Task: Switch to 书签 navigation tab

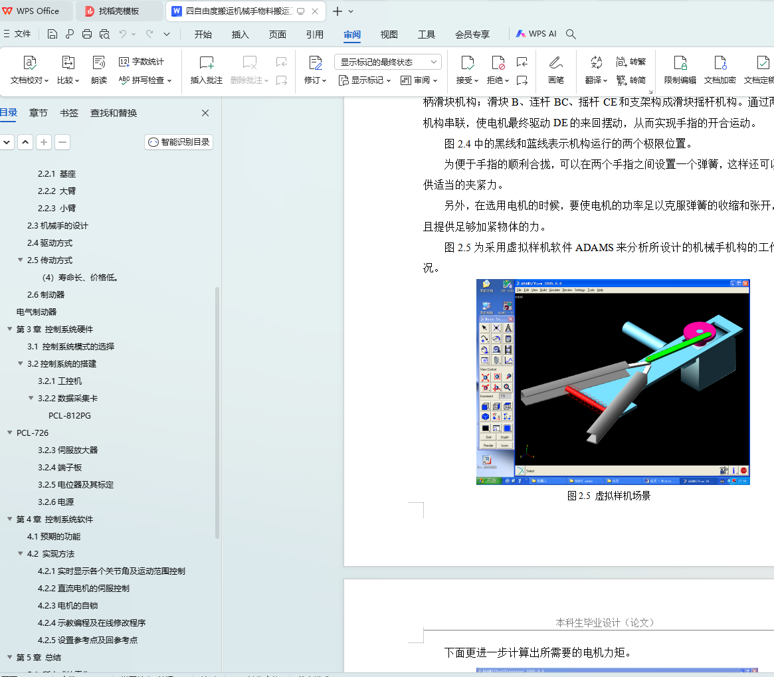Action: [69, 113]
